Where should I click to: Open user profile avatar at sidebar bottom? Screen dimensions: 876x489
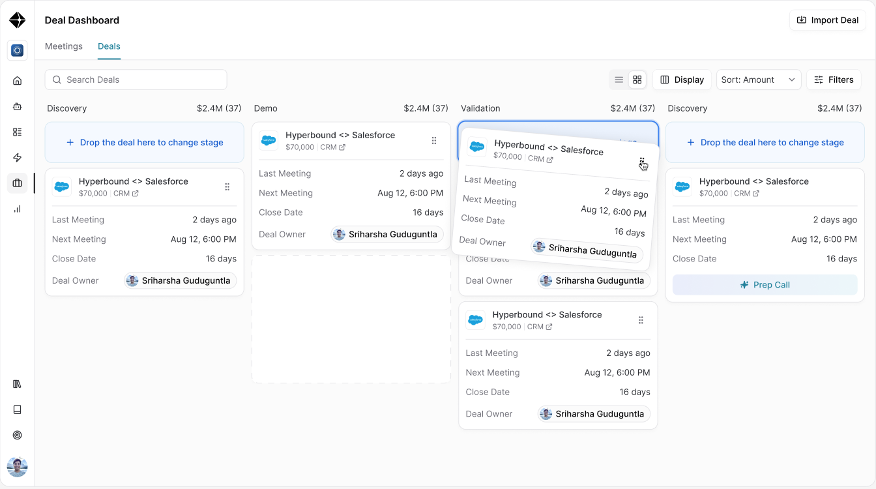pos(18,467)
